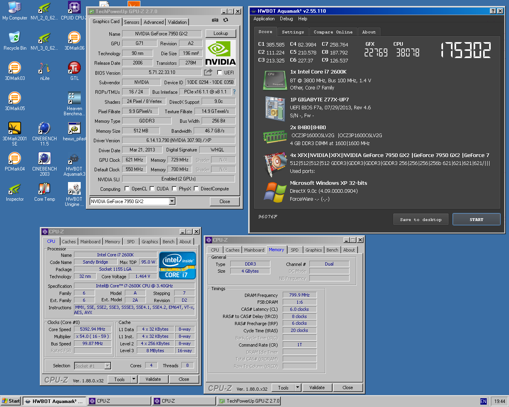Image resolution: width=509 pixels, height=407 pixels.
Task: Toggle the PhysX checkbox
Action: [x=174, y=189]
